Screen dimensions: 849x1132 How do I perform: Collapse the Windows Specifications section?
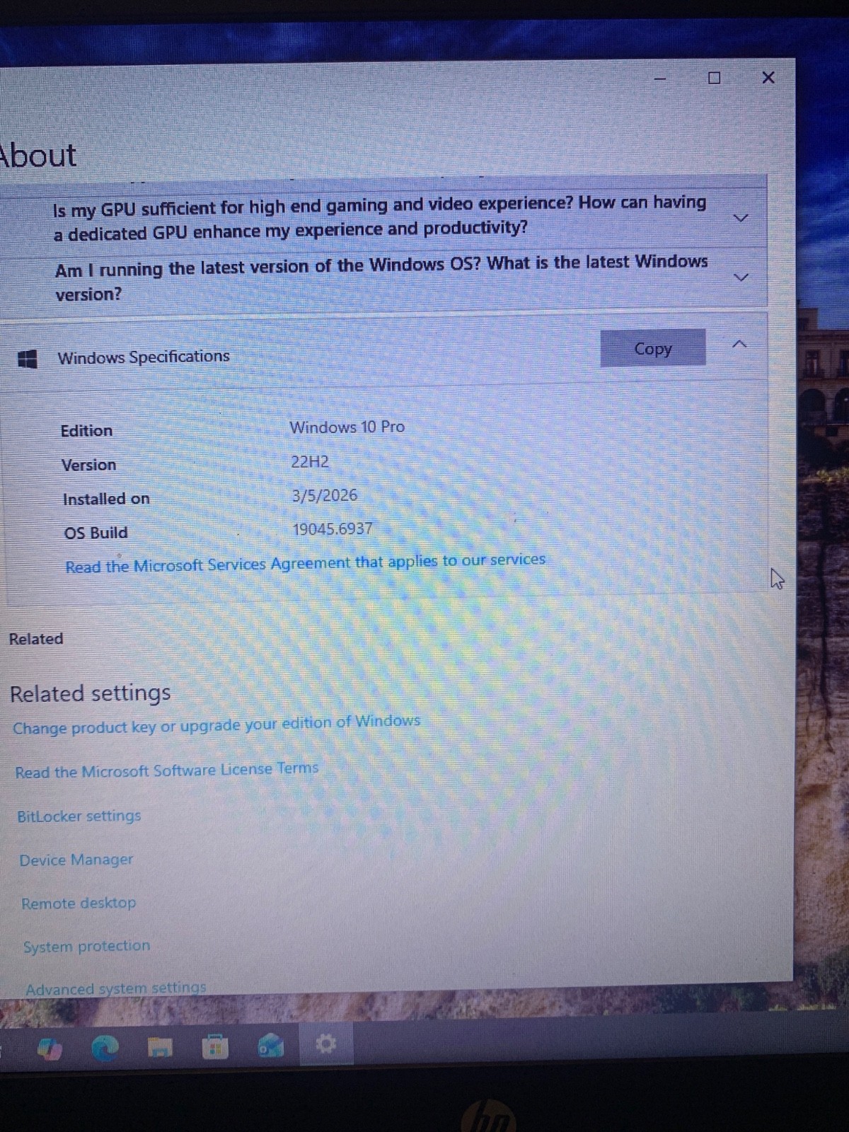[739, 344]
